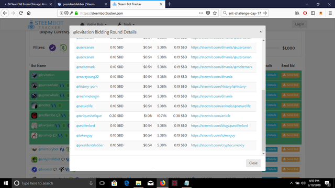335x188 pixels.
Task: Click the 10.71% vote value cell
Action: click(162, 116)
